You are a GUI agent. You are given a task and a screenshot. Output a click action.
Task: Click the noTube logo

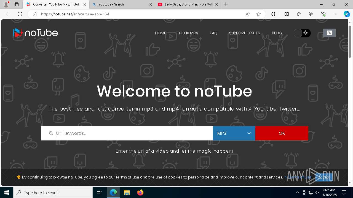35,33
